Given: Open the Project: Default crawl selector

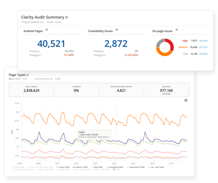Looking at the screenshot, I should pos(33,22).
